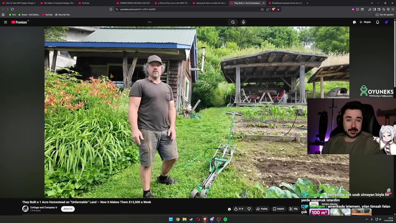Open 'Stream - Kick Dashb...' bookmark
The width and height of the screenshot is (396, 223).
pos(29,15)
